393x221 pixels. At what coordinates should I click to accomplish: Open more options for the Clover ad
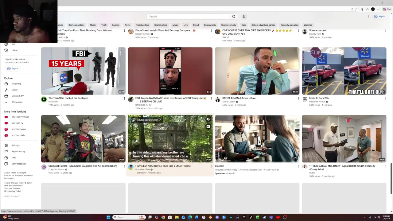pyautogui.click(x=298, y=166)
